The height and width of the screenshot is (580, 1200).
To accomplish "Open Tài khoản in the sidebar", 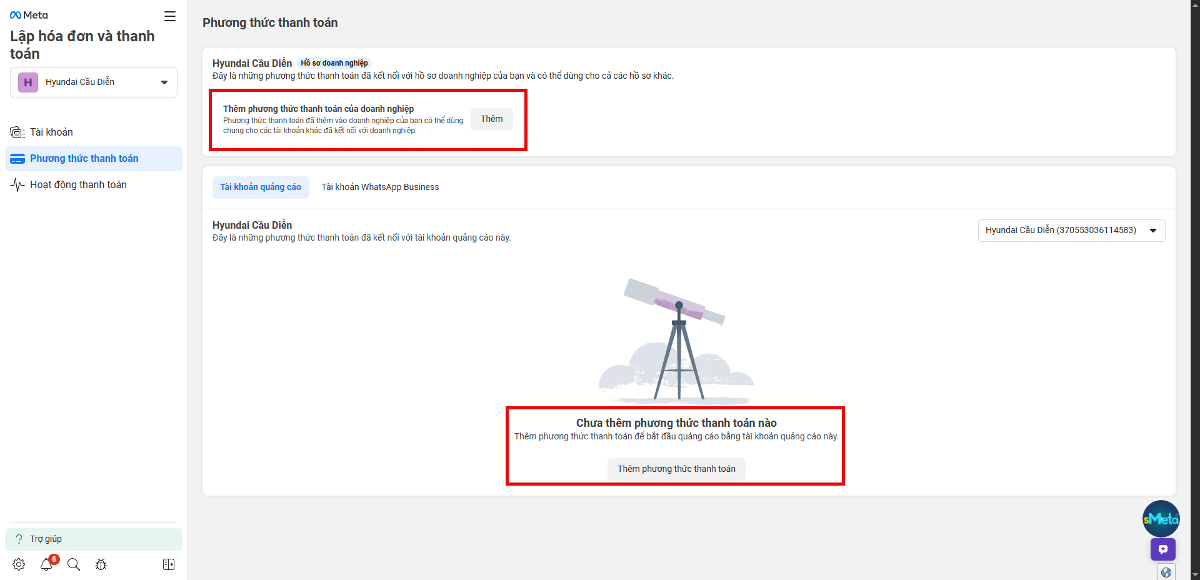I will tap(51, 132).
